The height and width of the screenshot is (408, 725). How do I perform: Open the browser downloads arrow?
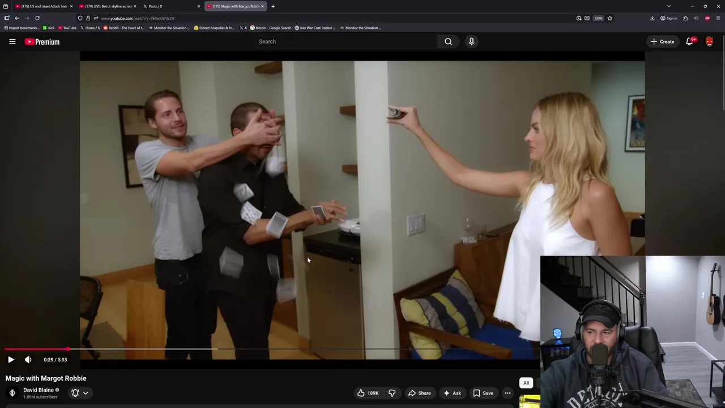(652, 18)
